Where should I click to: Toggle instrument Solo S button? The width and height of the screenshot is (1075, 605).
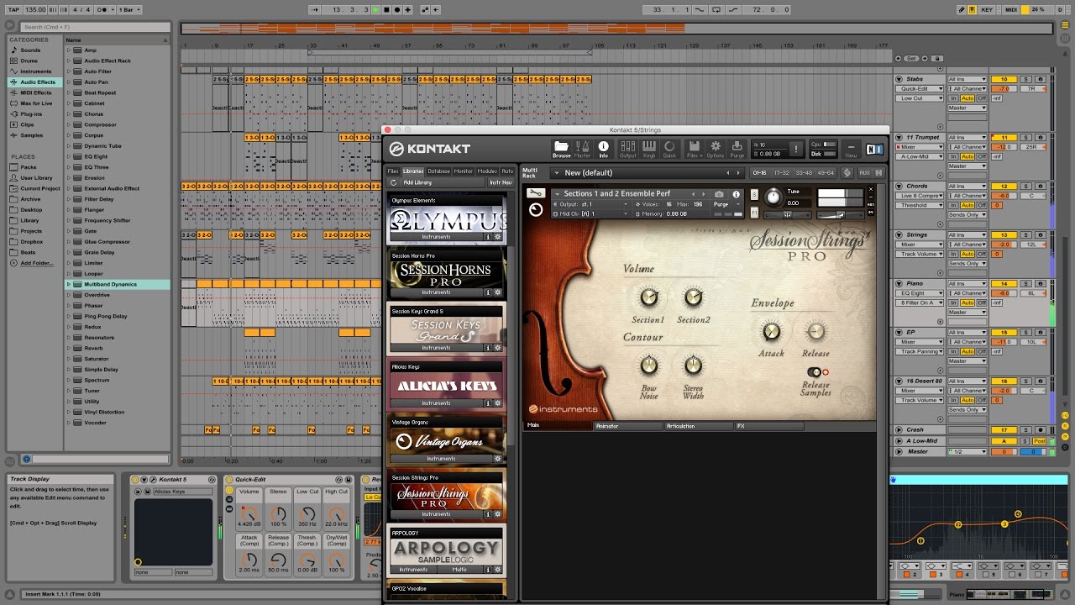(754, 195)
